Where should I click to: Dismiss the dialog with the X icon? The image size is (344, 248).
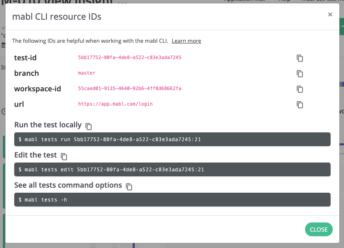point(330,15)
